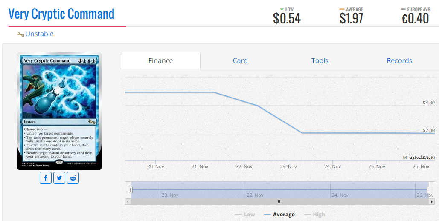Share card on Facebook
439x221 pixels.
[46, 178]
